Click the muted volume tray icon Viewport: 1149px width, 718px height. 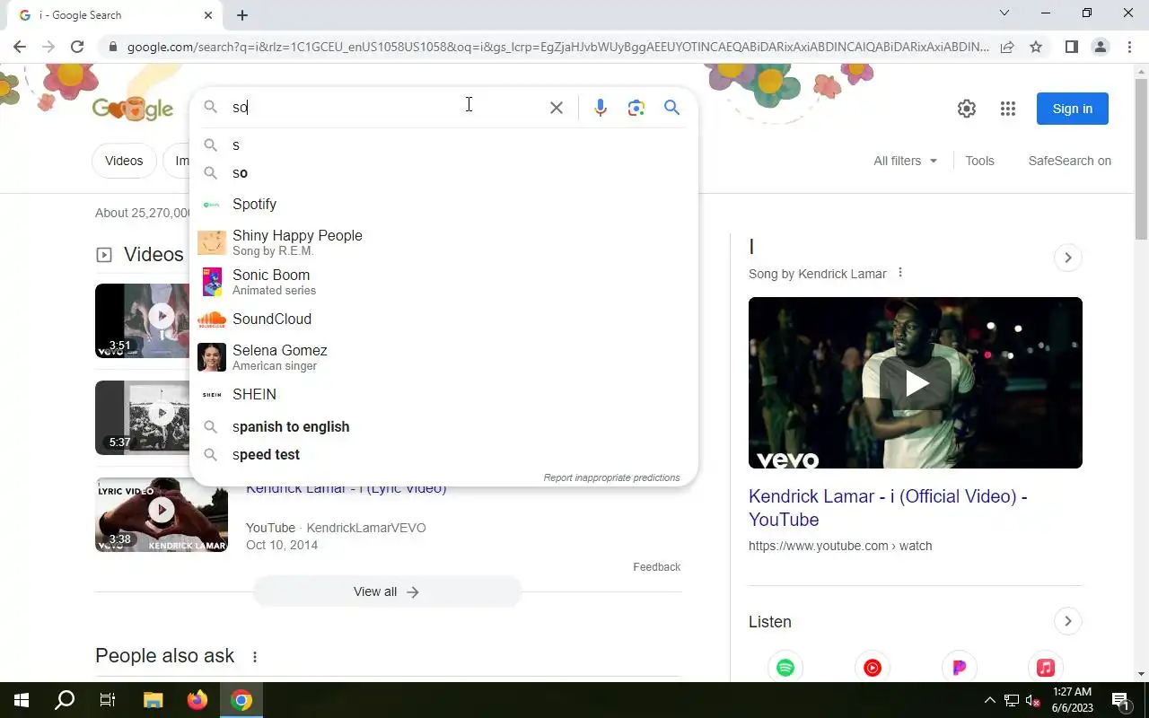pos(1033,700)
